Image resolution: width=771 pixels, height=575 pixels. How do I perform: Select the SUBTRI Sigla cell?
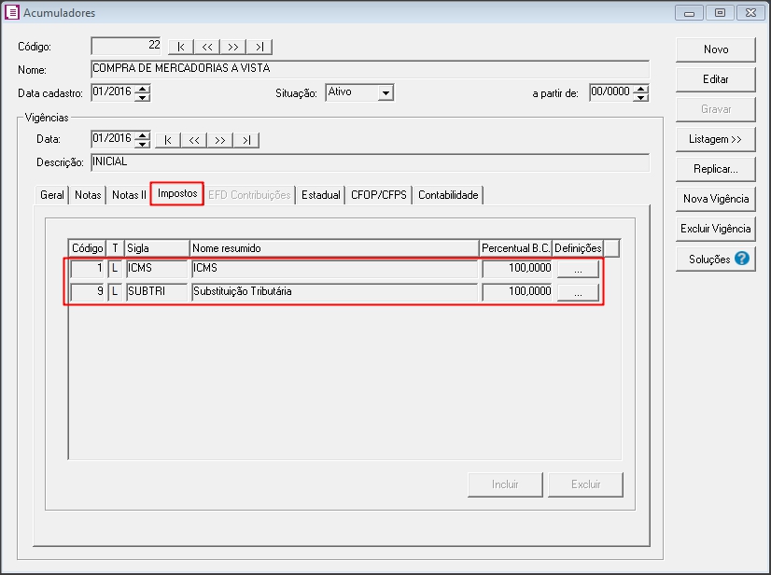156,292
